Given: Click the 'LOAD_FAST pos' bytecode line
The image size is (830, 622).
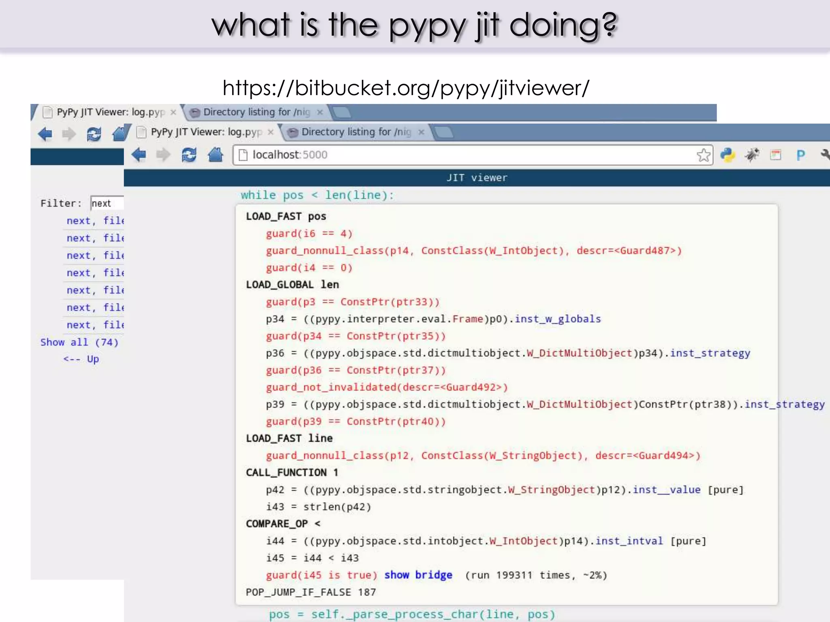Looking at the screenshot, I should pos(286,216).
